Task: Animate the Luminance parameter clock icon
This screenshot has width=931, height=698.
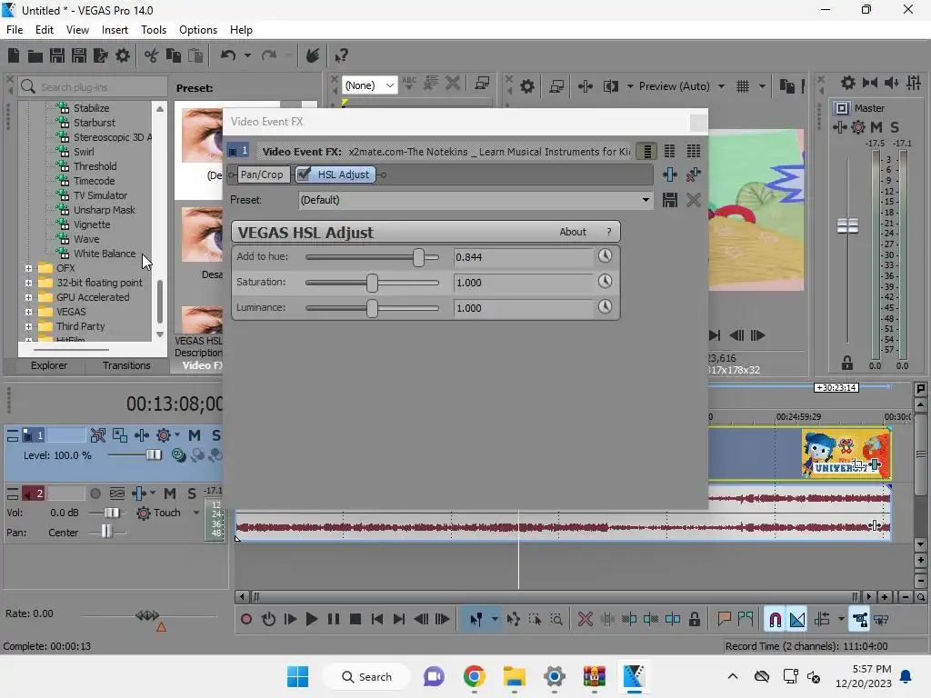Action: 605,307
